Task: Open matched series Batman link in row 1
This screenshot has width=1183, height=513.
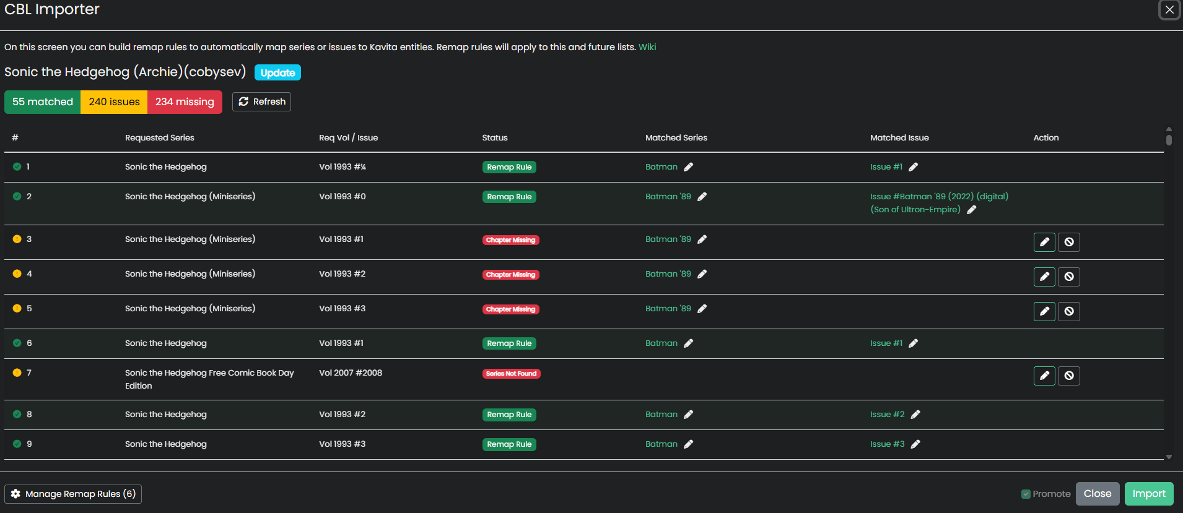Action: [661, 167]
